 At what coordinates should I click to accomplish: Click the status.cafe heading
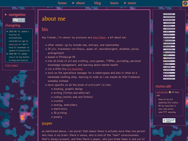pos(163,86)
